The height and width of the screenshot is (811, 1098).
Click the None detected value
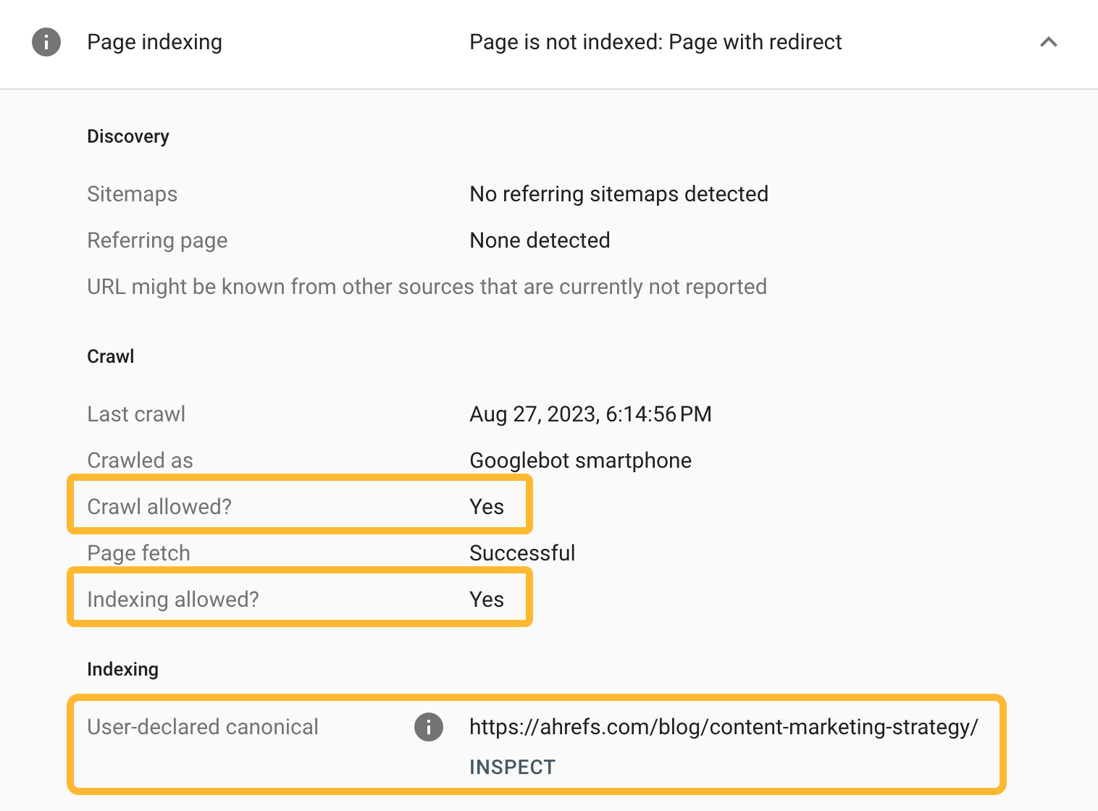[540, 240]
